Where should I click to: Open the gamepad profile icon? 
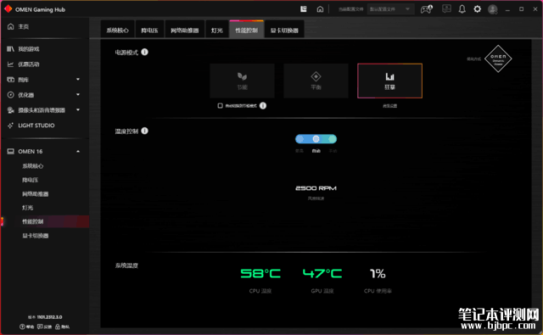[426, 9]
